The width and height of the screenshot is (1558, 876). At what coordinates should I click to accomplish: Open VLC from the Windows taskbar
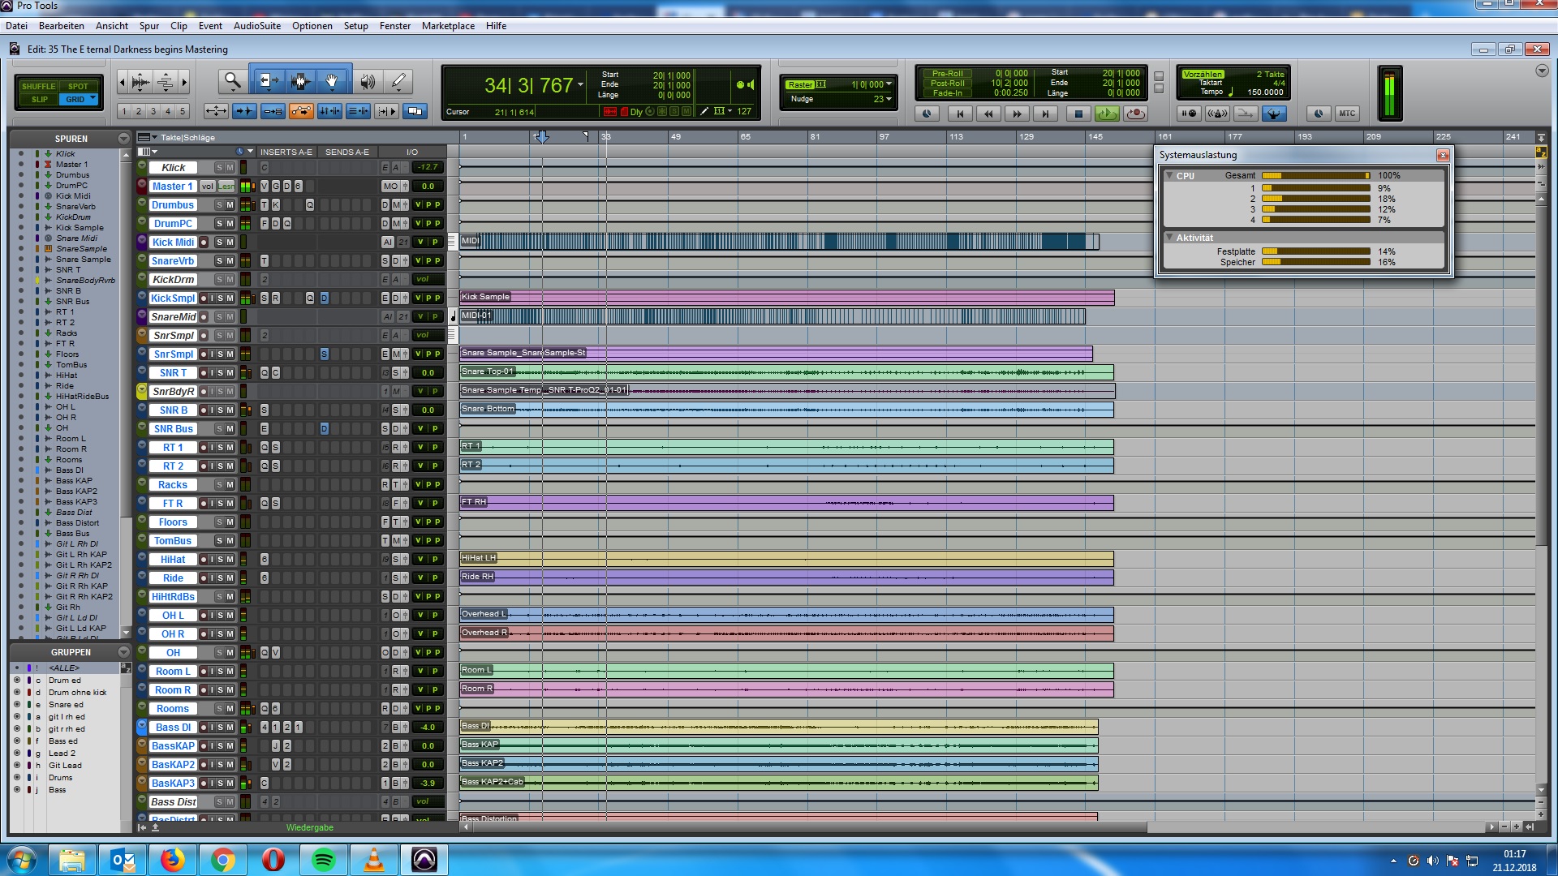point(373,860)
